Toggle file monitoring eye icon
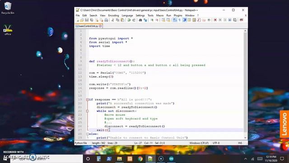 click(x=209, y=20)
